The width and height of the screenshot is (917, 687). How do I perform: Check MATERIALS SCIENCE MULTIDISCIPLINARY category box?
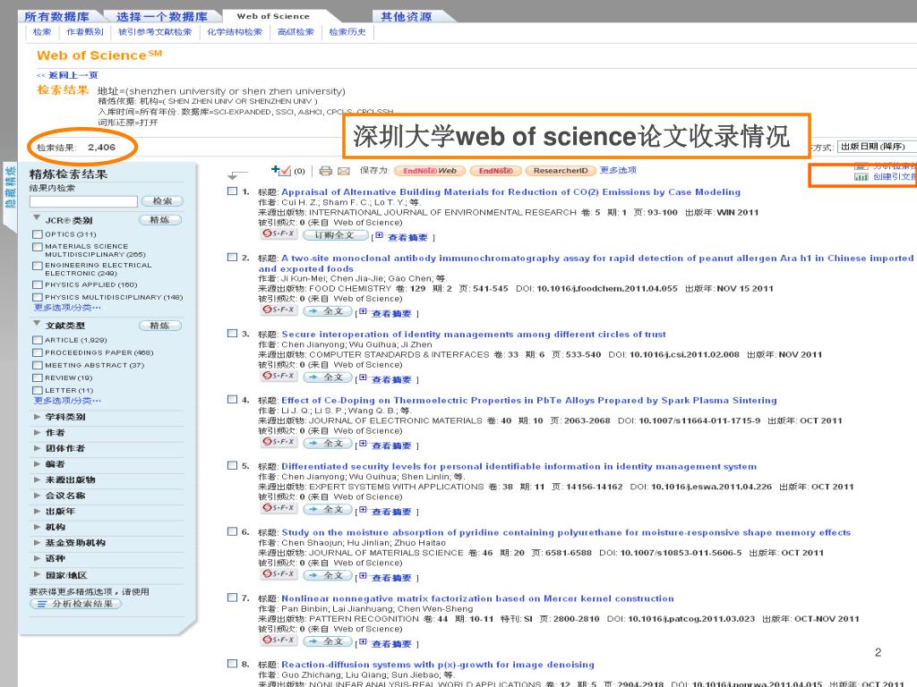pyautogui.click(x=38, y=247)
